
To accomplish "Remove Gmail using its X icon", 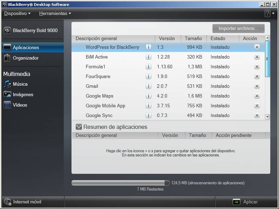I will (x=257, y=86).
